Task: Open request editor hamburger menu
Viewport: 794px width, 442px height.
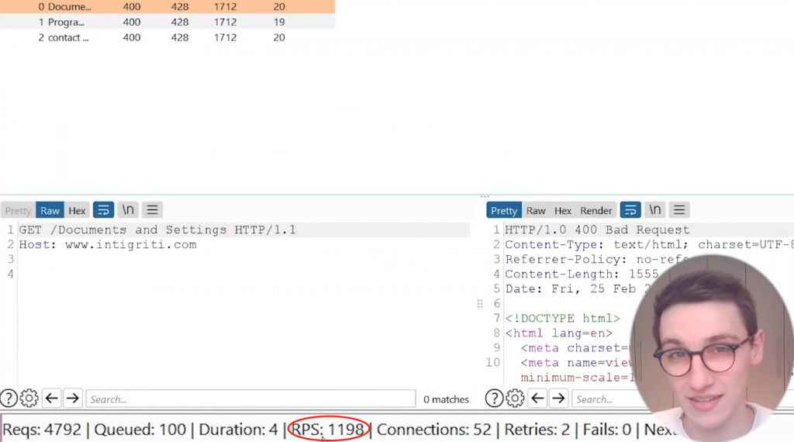Action: click(153, 209)
